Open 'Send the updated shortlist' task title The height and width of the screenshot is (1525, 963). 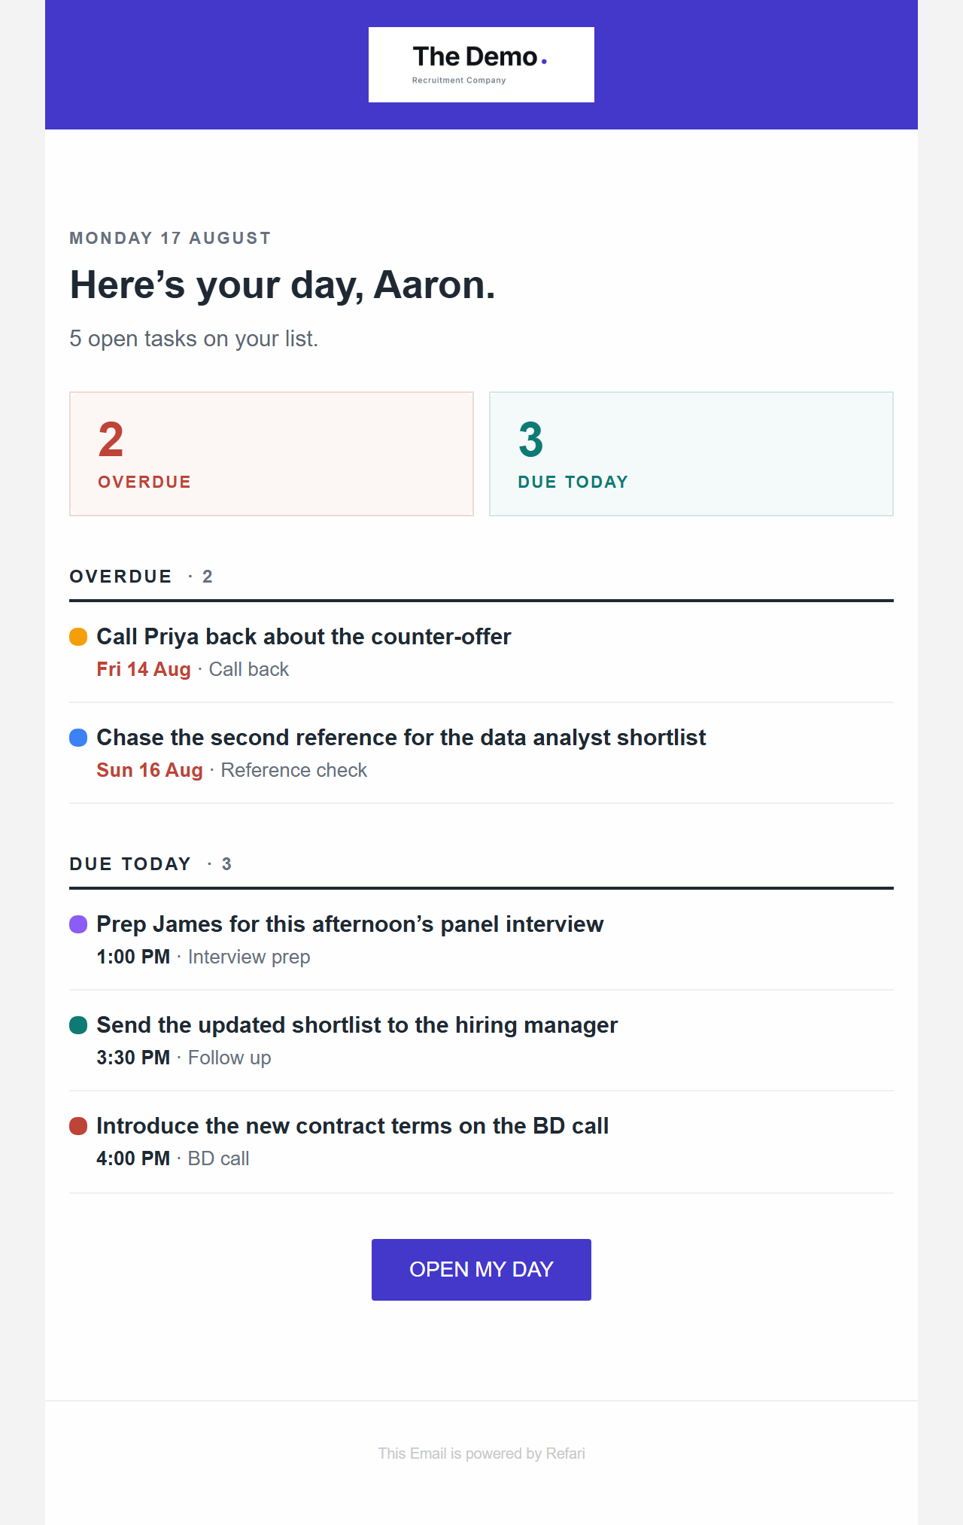[357, 1025]
